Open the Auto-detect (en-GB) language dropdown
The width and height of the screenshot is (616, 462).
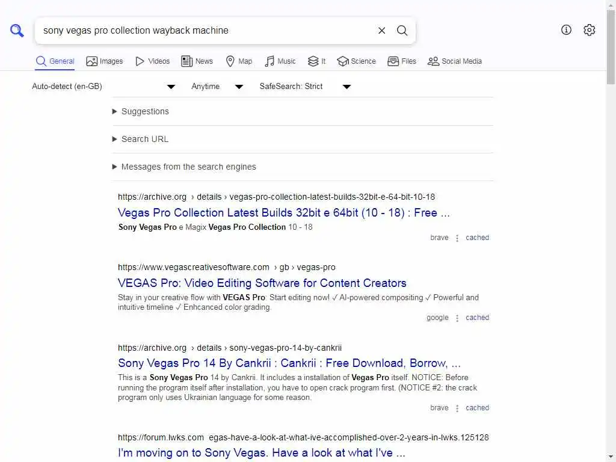pos(103,87)
